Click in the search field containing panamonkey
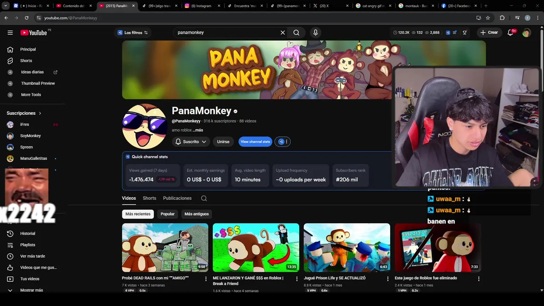Screen dimensions: 544x306 [x=225, y=32]
